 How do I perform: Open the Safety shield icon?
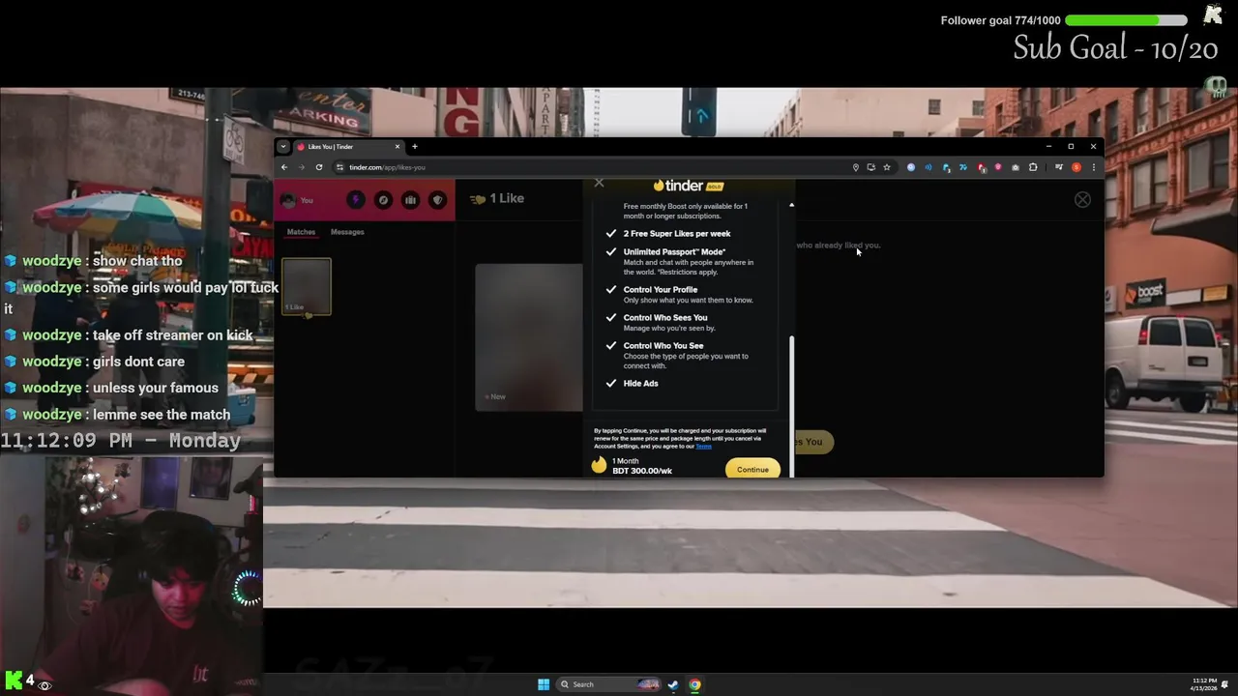(x=437, y=200)
